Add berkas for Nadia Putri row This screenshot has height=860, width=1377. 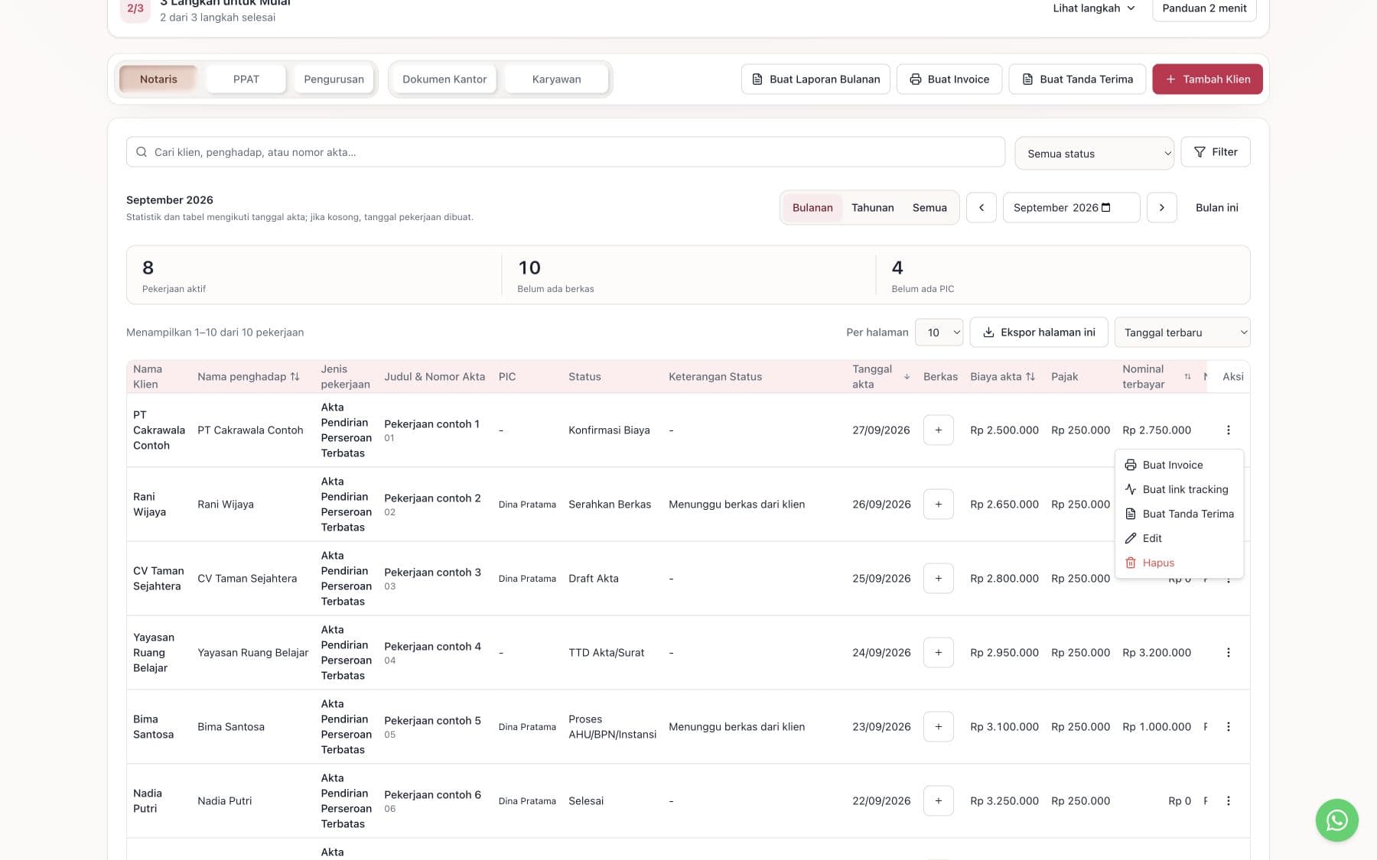(938, 801)
